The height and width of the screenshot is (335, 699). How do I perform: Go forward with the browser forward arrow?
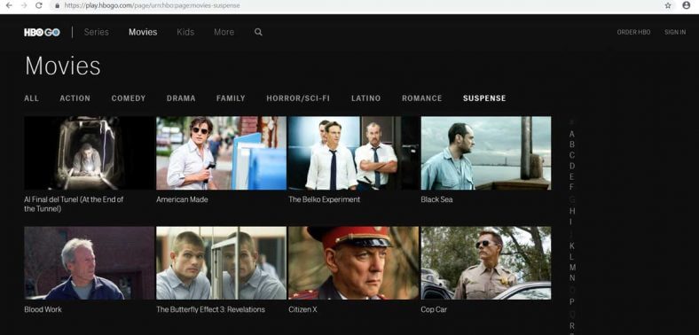click(x=24, y=5)
